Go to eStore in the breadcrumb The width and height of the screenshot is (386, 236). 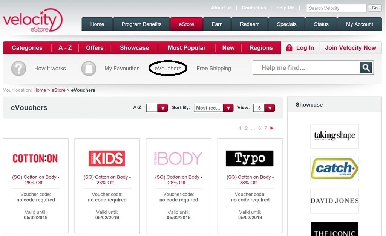pos(58,90)
